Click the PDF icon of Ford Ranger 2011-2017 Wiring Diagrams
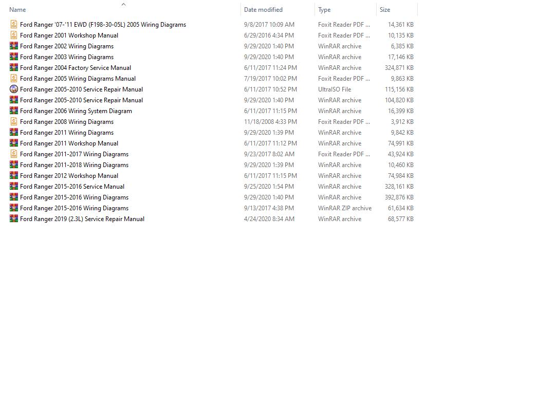The height and width of the screenshot is (401, 536). (x=14, y=154)
